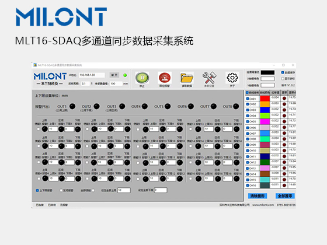The height and width of the screenshot is (245, 327).
Task: Uncheck the upper/lower limit alarm checkbox
Action: [x=37, y=190]
